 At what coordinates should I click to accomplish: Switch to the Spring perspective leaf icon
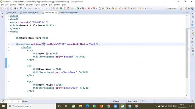point(186,8)
